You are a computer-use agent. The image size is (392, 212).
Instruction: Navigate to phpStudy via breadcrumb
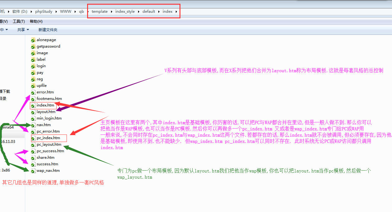[x=44, y=11]
